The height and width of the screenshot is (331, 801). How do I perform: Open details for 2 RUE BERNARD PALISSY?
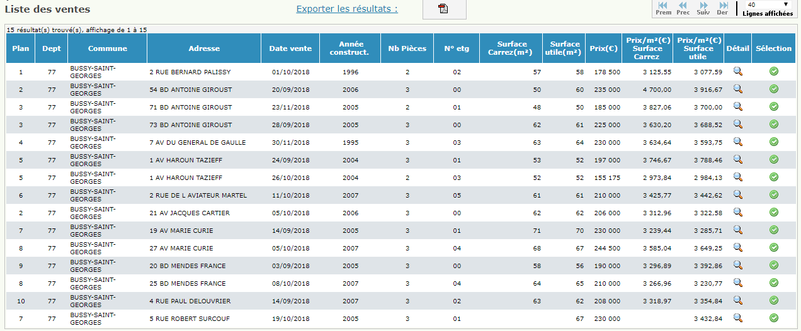737,72
